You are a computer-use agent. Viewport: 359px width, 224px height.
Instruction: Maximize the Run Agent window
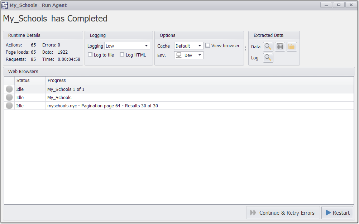[338, 5]
